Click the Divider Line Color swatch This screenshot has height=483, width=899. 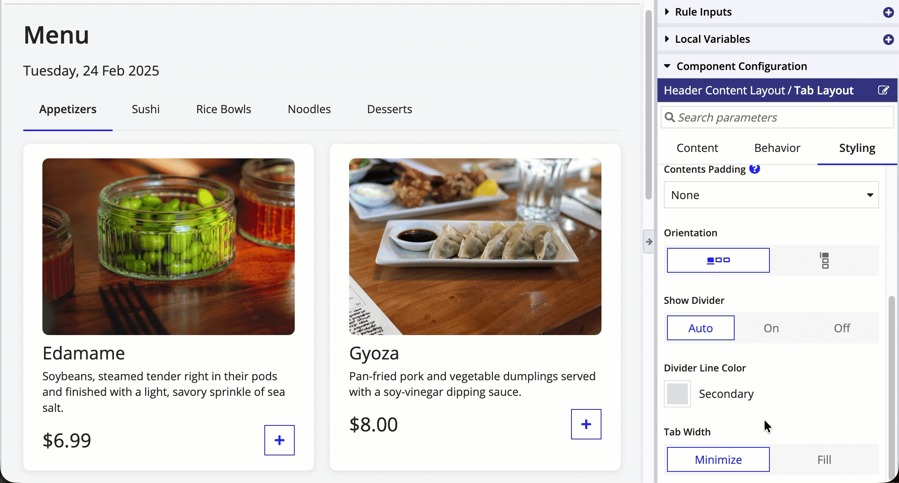click(x=677, y=394)
